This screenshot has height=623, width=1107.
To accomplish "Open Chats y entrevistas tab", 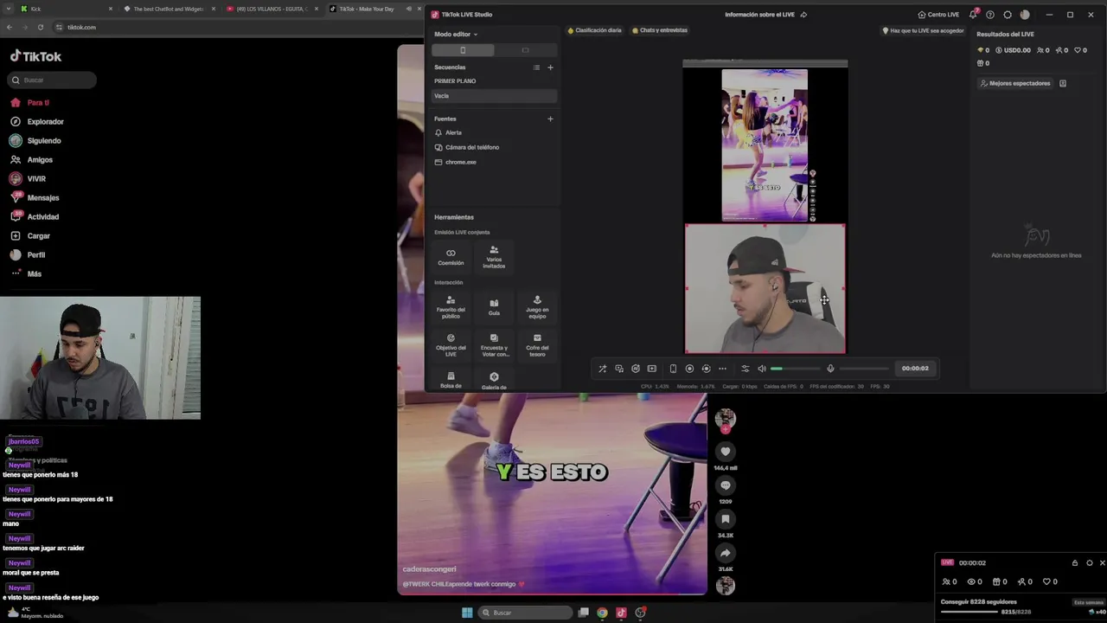I will pos(660,30).
